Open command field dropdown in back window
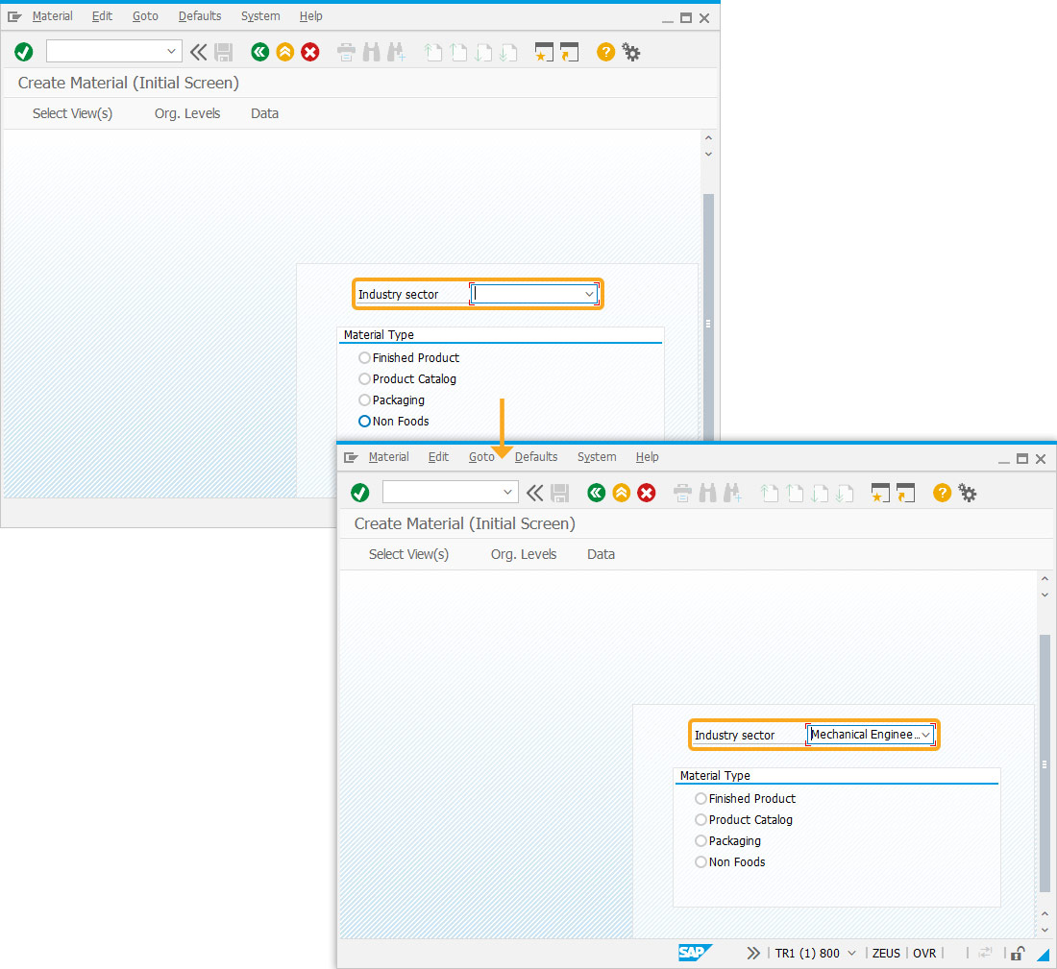This screenshot has height=969, width=1057. pyautogui.click(x=171, y=51)
